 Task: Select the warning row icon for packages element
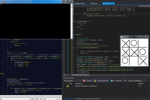tap(68, 86)
